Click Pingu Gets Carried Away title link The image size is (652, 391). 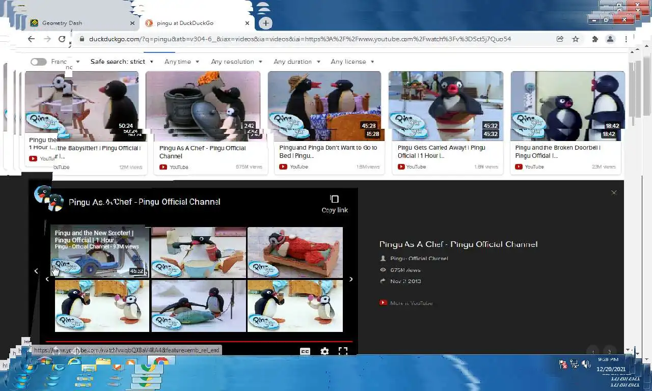tap(441, 152)
